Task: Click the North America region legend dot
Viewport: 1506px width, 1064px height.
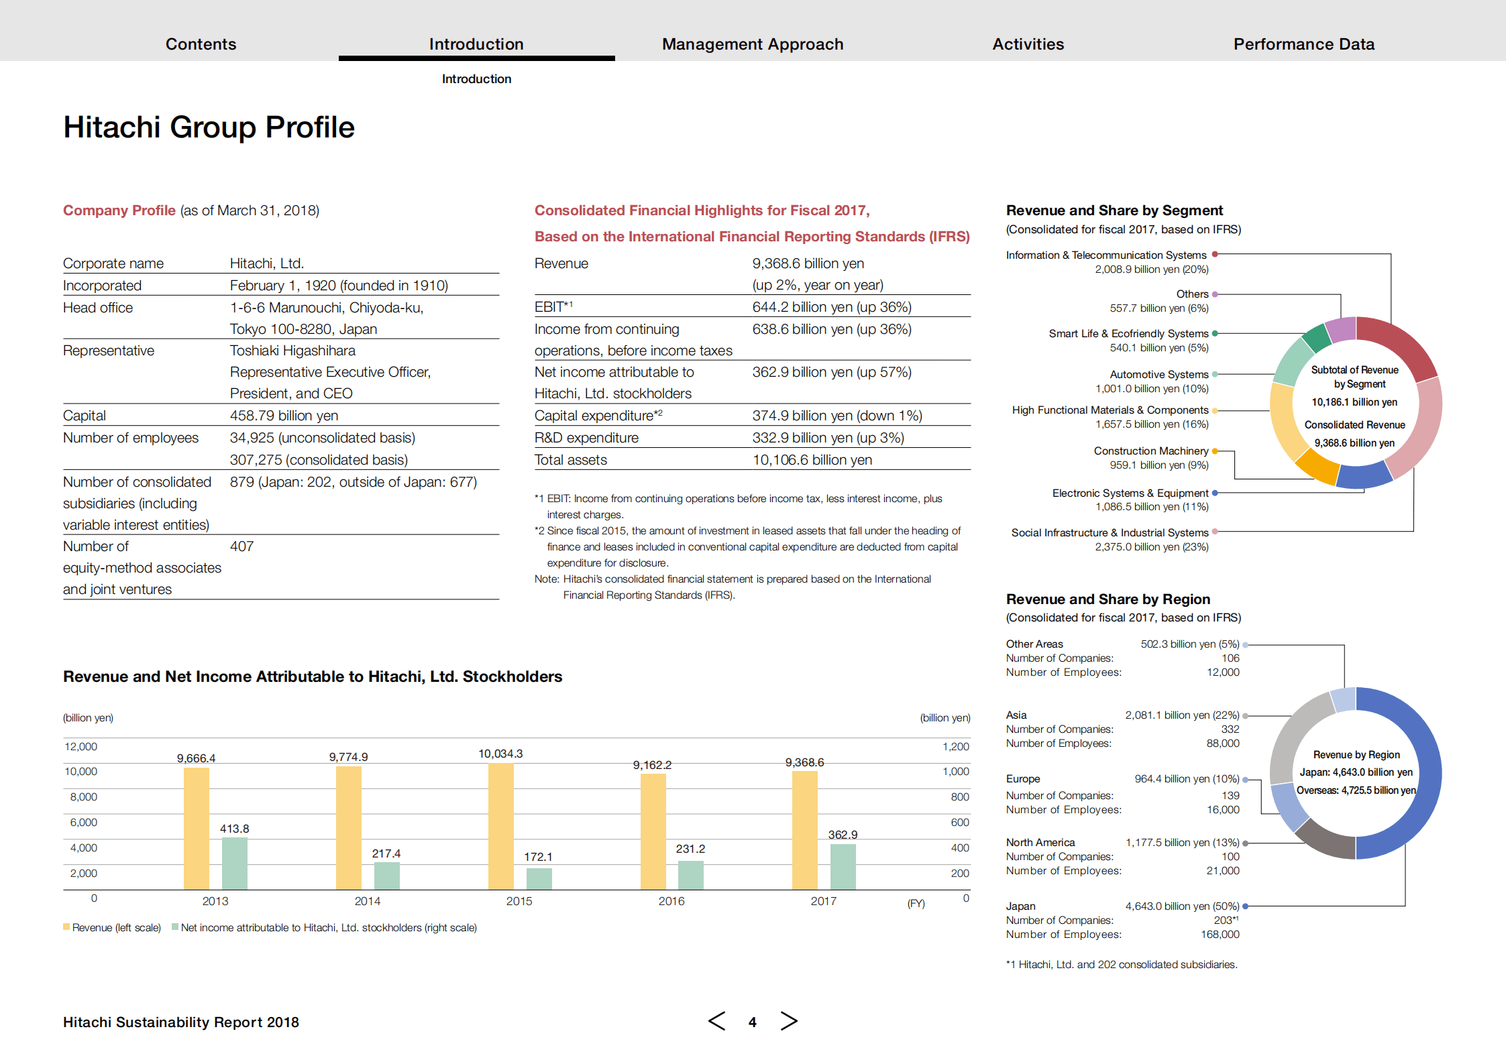Action: (x=1245, y=843)
